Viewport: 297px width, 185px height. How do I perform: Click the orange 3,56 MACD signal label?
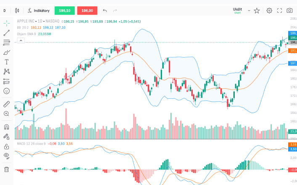click(292, 145)
